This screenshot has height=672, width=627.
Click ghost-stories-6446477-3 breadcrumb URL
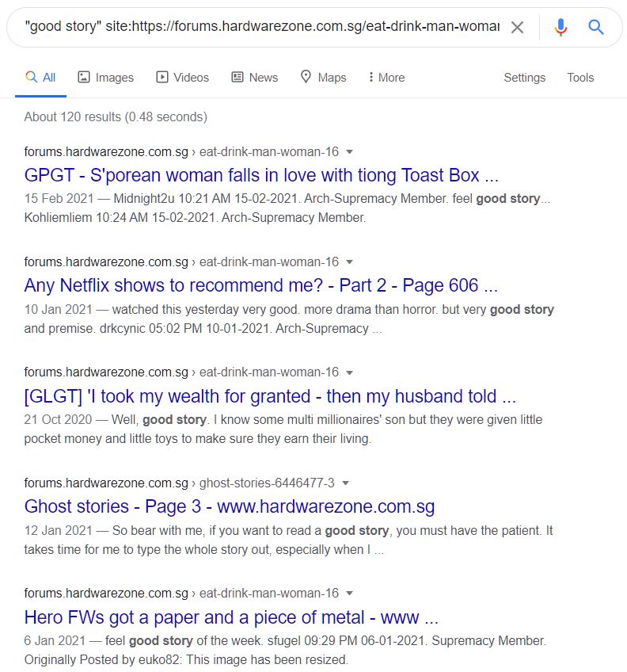point(267,483)
